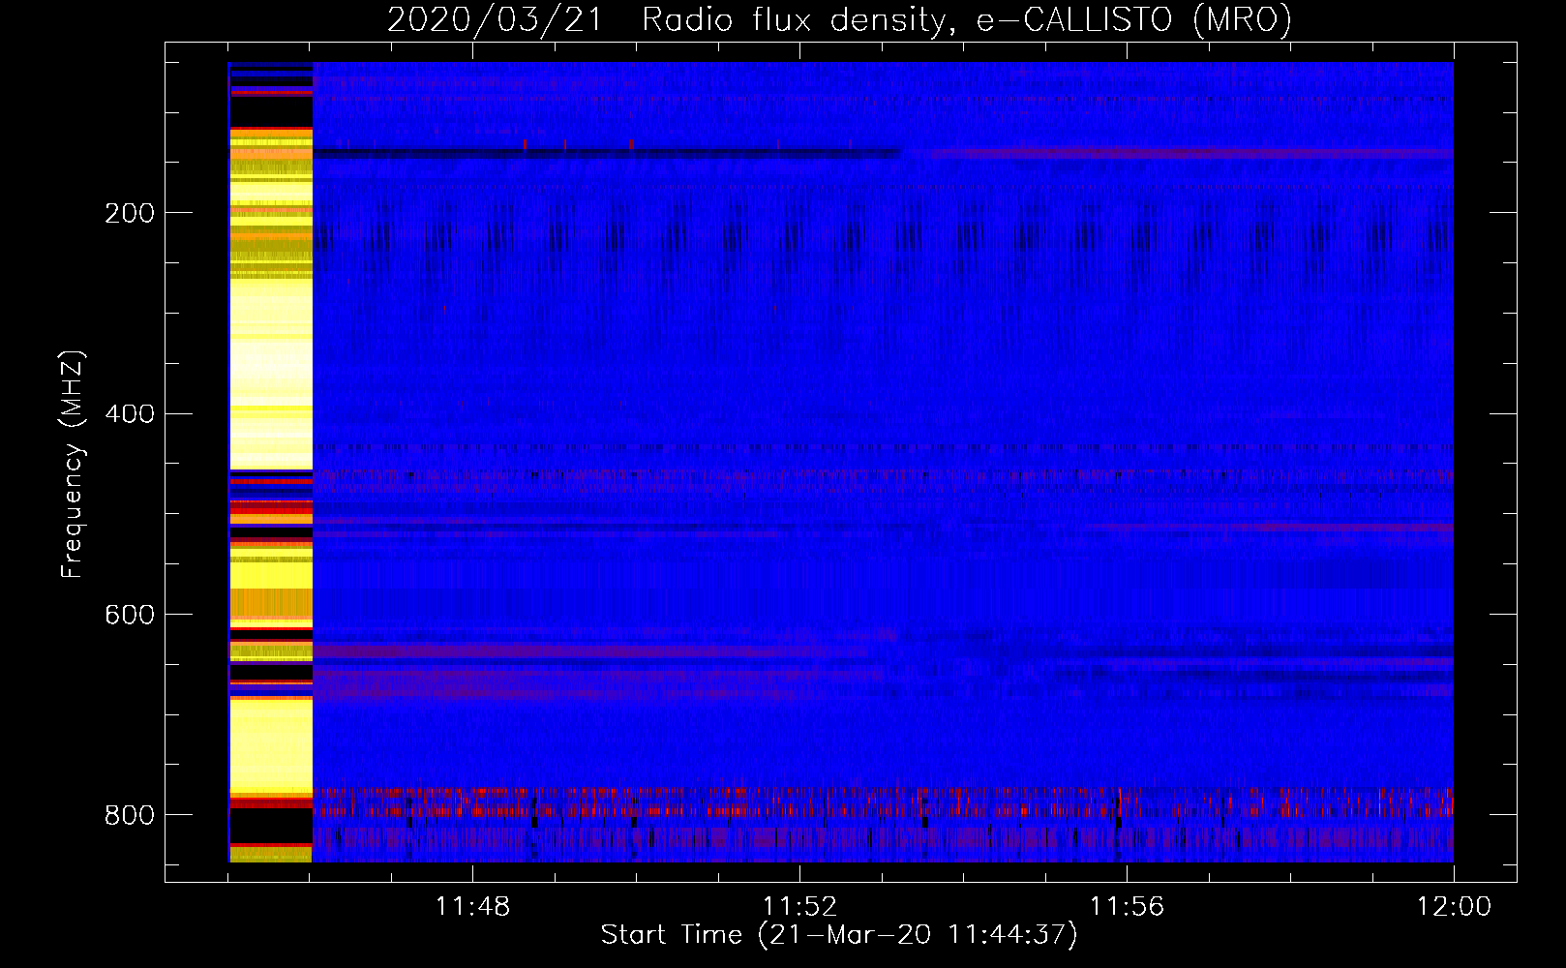Click the 'Frequency (MHZ)' axis label

(x=72, y=464)
